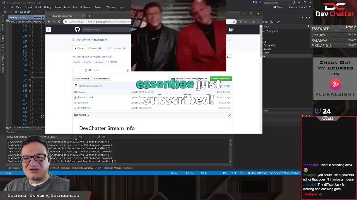
Task: Open the Analyze menu in Visual Studio
Action: [x=99, y=7]
